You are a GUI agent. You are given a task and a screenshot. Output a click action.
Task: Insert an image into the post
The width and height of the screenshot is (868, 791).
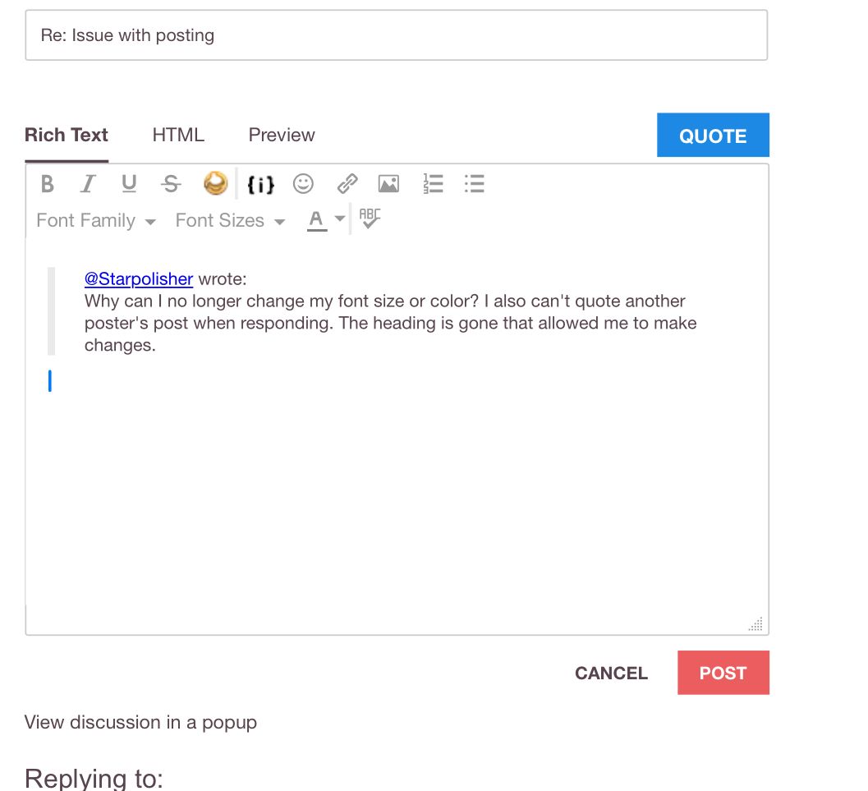388,184
